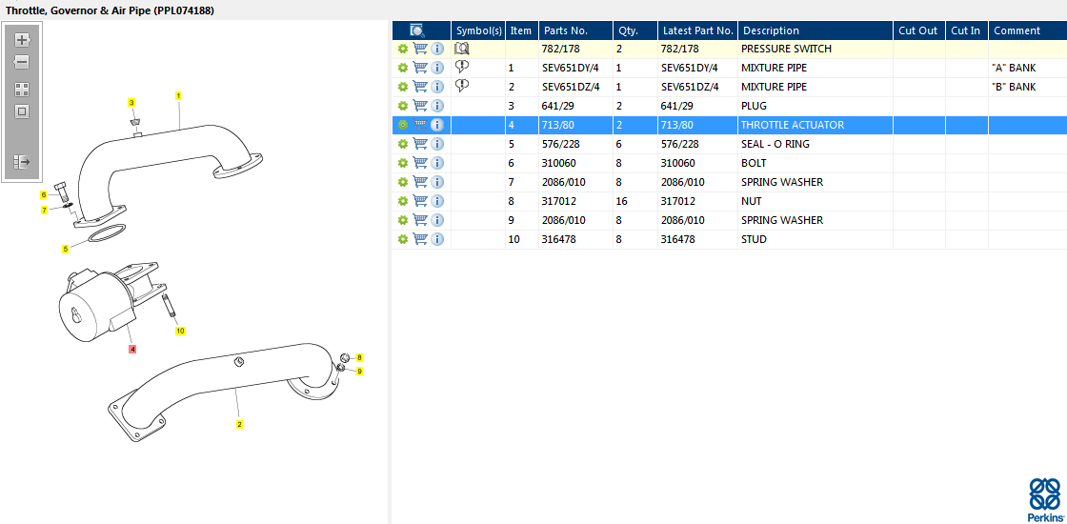Open info for MIXTURE PIPE "A" BANK
Screen dimensions: 1067x524
pos(437,68)
